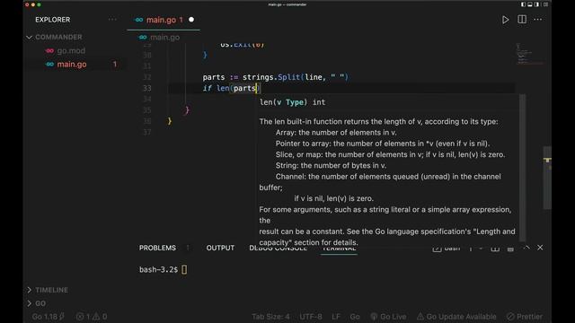Start Go Live server from status bar
Screen dimensions: 575x323
[388, 317]
